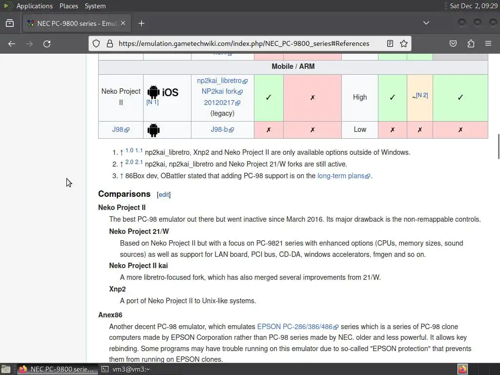This screenshot has width=500, height=375.
Task: Click the Neko Project 21/W subheading
Action: coord(139,231)
